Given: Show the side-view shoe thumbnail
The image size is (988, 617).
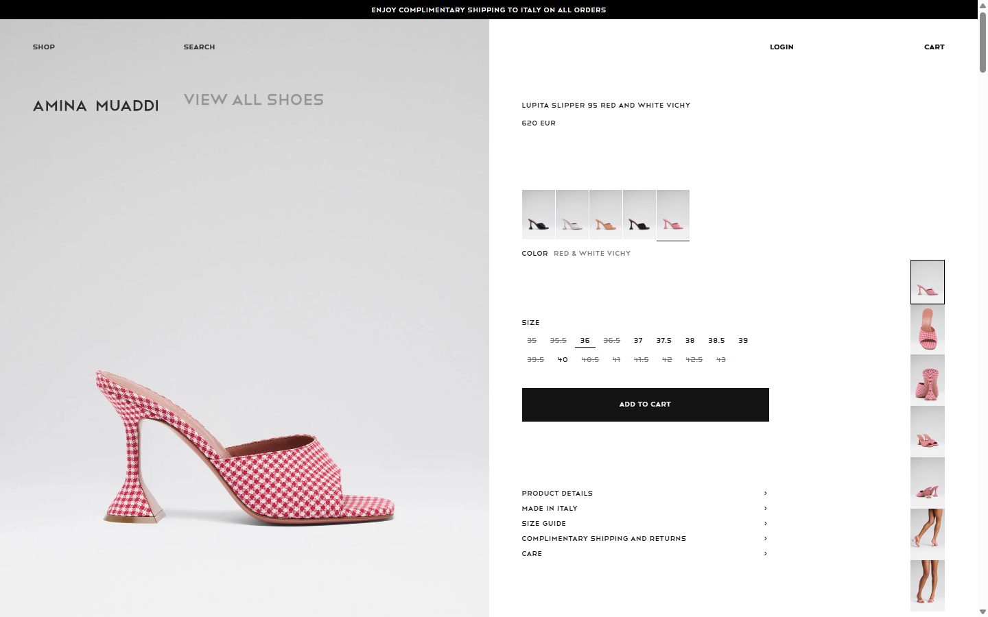Looking at the screenshot, I should click(x=927, y=282).
